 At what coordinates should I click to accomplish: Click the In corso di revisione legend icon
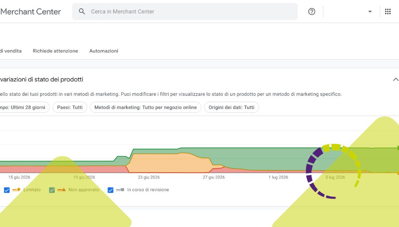120,190
